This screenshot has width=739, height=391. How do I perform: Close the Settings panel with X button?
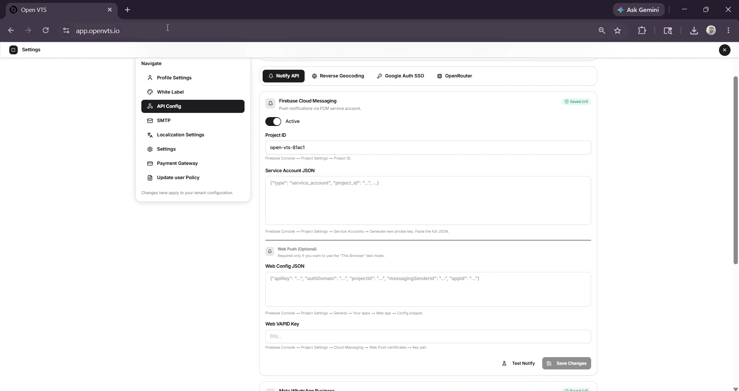point(724,50)
